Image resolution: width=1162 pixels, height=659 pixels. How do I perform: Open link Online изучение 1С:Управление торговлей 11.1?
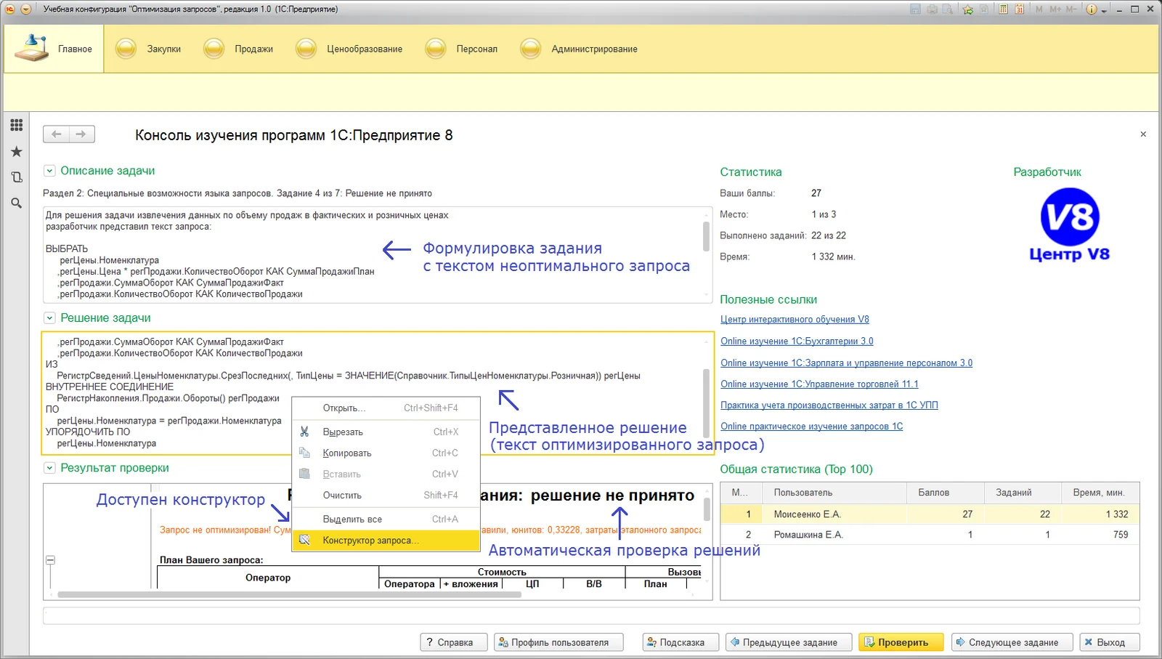coord(819,384)
